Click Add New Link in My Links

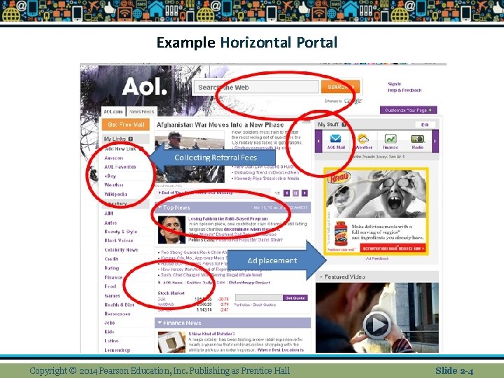click(x=120, y=149)
